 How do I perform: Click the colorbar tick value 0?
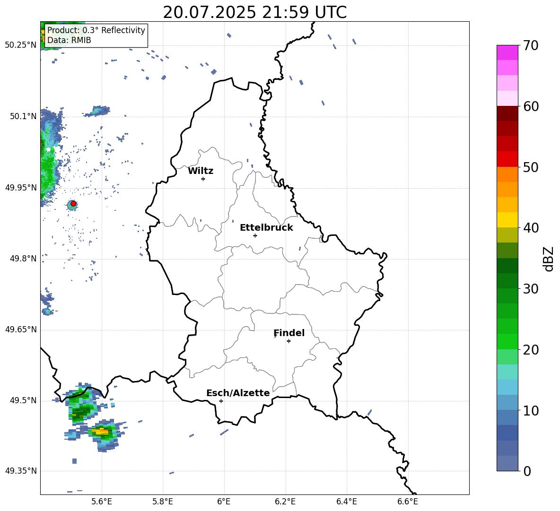(x=527, y=471)
